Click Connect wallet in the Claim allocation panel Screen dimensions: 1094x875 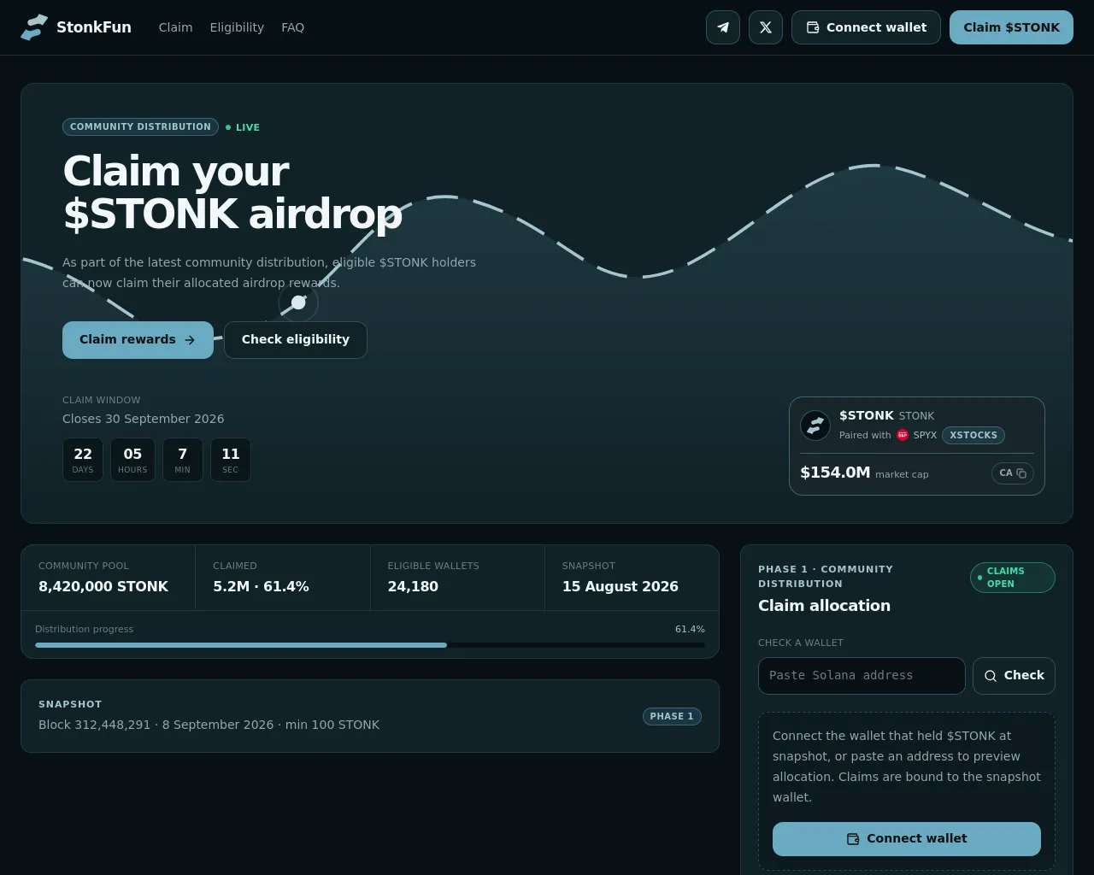[x=907, y=839]
